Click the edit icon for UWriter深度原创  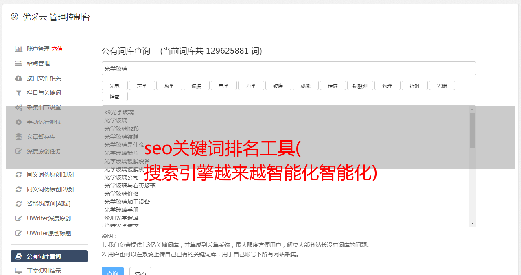pyautogui.click(x=19, y=218)
